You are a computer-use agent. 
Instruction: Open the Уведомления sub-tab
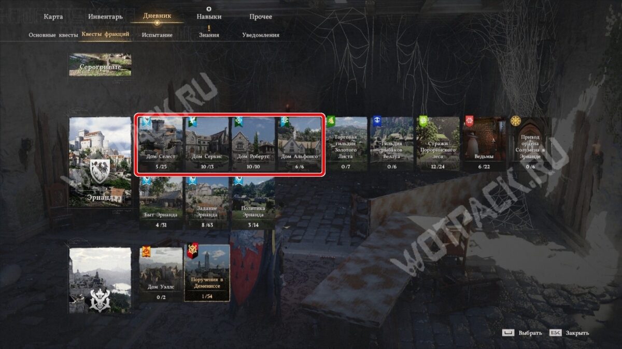tap(261, 35)
